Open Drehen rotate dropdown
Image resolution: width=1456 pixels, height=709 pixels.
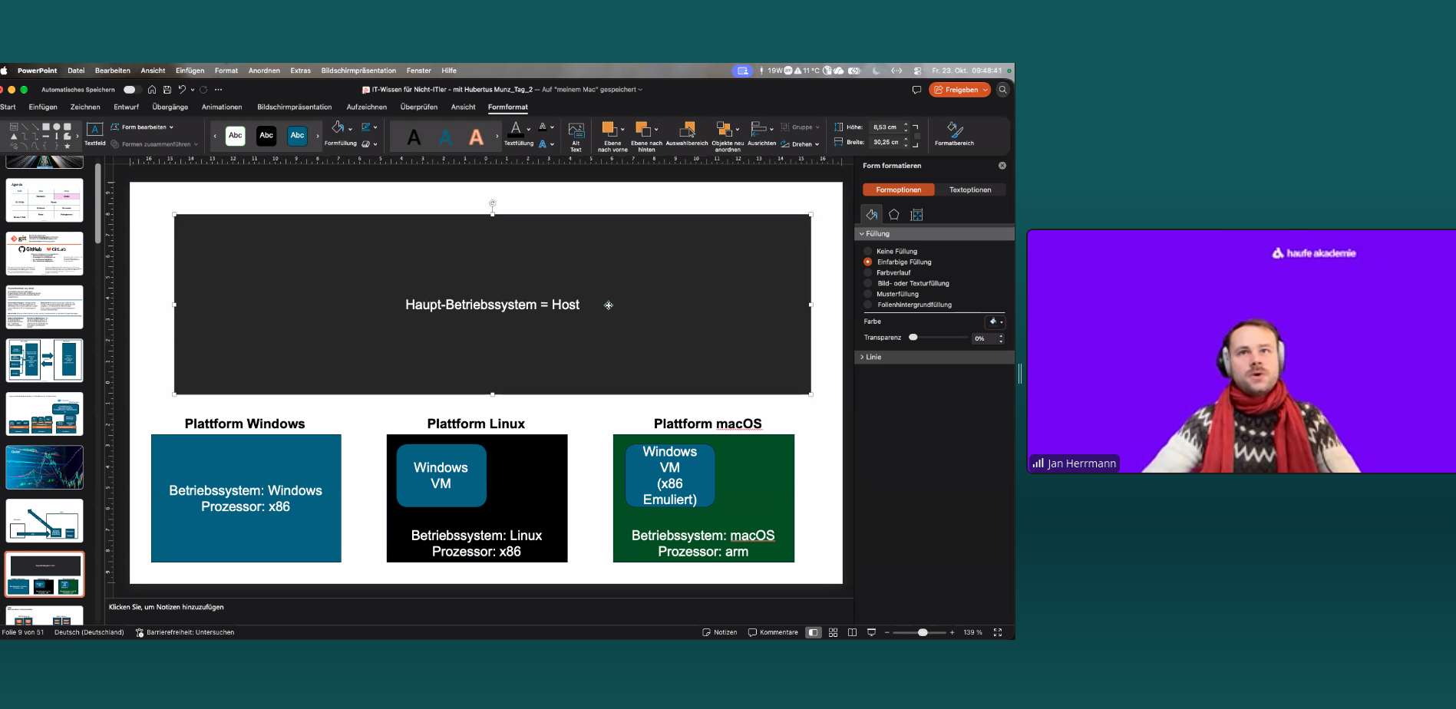800,144
